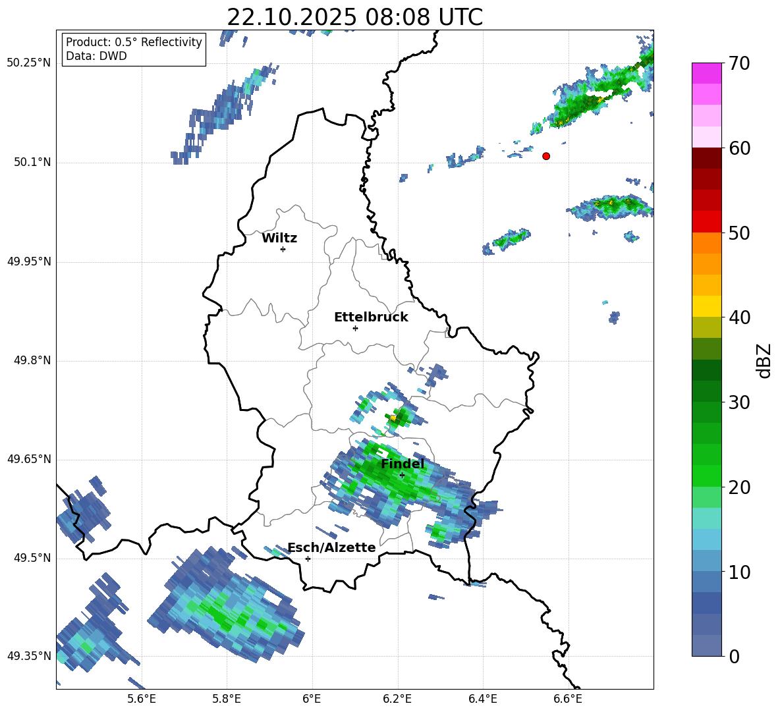Image resolution: width=780 pixels, height=712 pixels.
Task: Click the 49.5°N latitude label
Action: 32,557
